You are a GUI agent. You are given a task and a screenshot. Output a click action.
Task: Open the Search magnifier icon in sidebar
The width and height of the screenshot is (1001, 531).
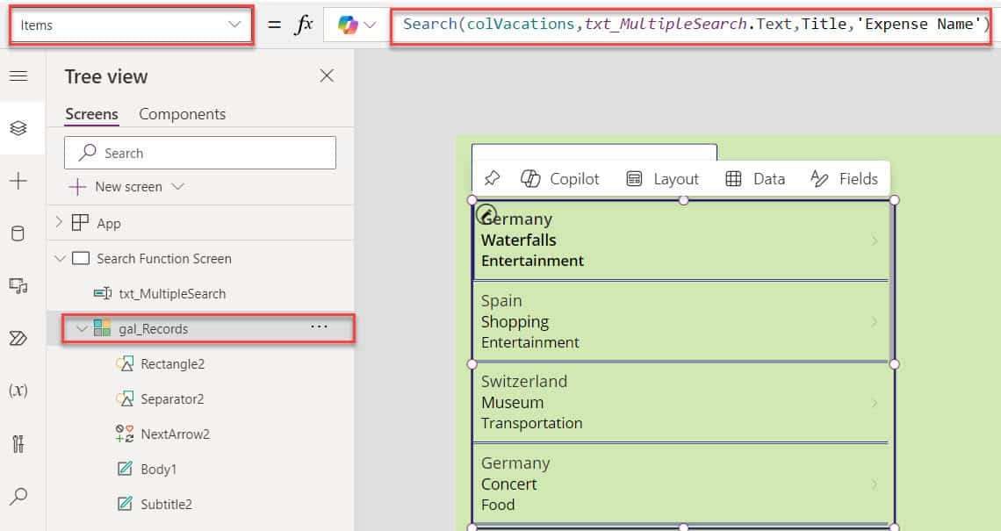[18, 496]
